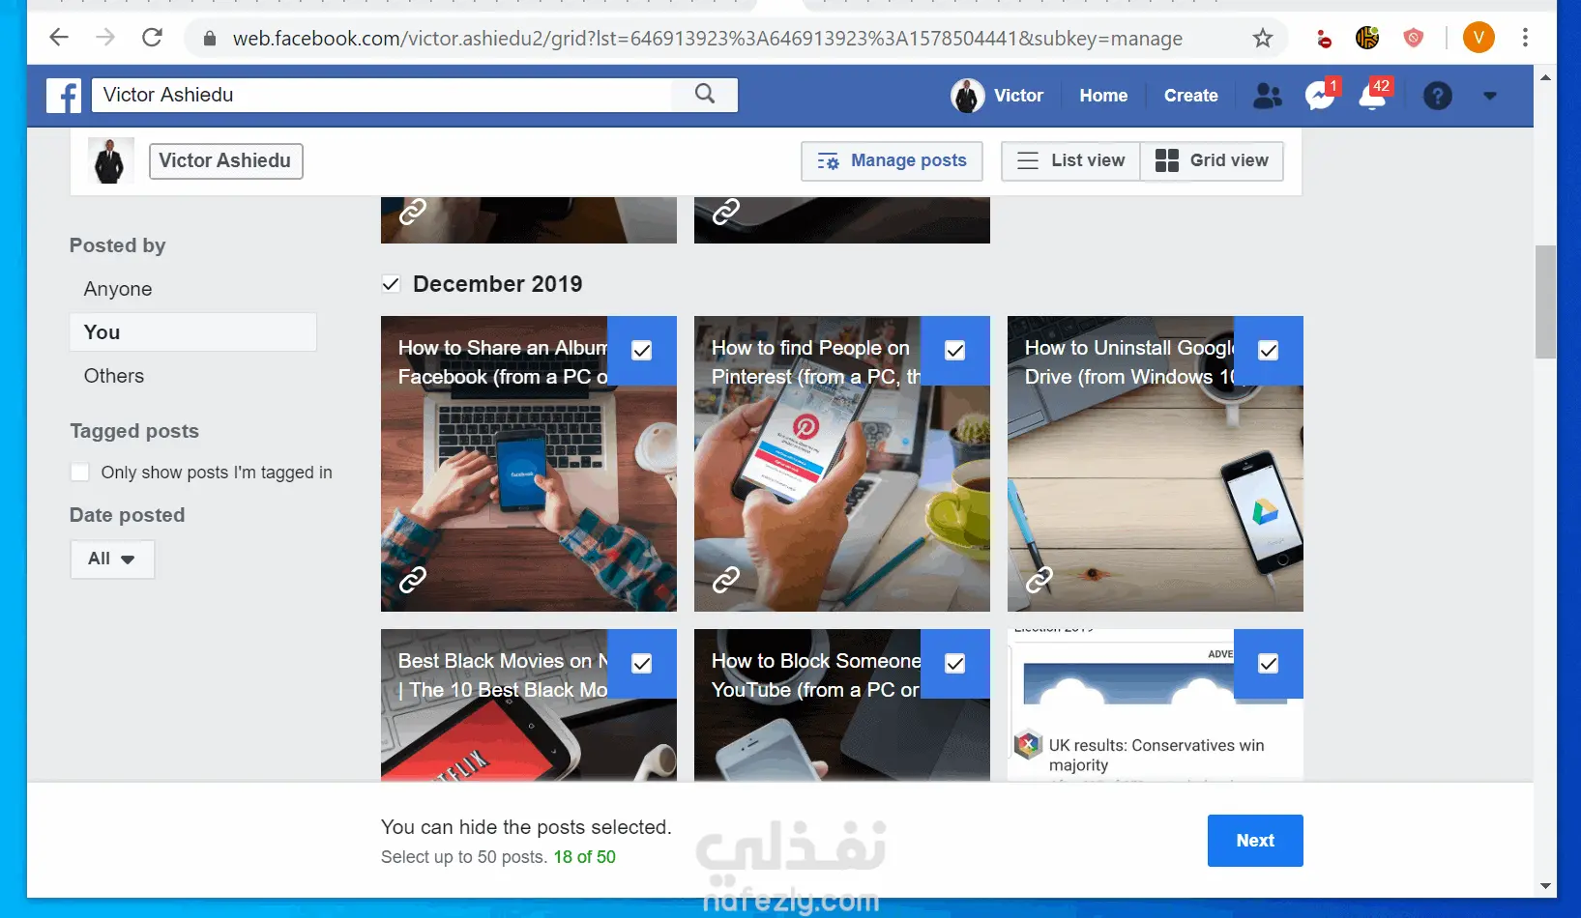The width and height of the screenshot is (1581, 918).
Task: Click the Facebook logo icon
Action: 64,95
